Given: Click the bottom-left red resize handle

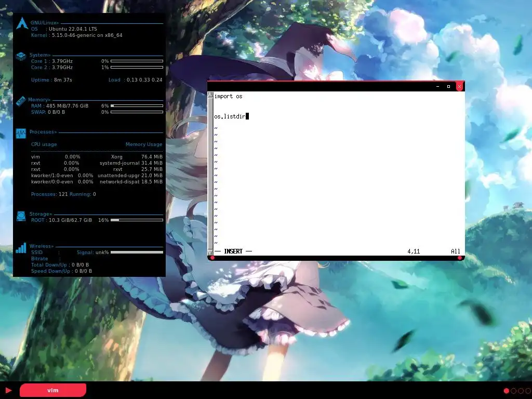Looking at the screenshot, I should tap(212, 258).
